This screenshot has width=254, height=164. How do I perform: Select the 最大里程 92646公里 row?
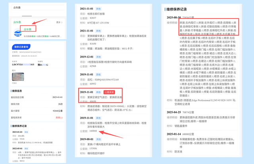(37, 111)
